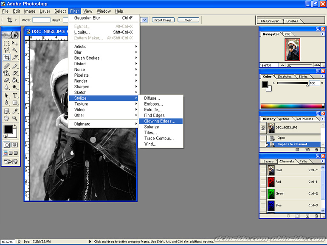Select Duplicate Channel history state
Screen dimensions: 327x245
click(293, 144)
